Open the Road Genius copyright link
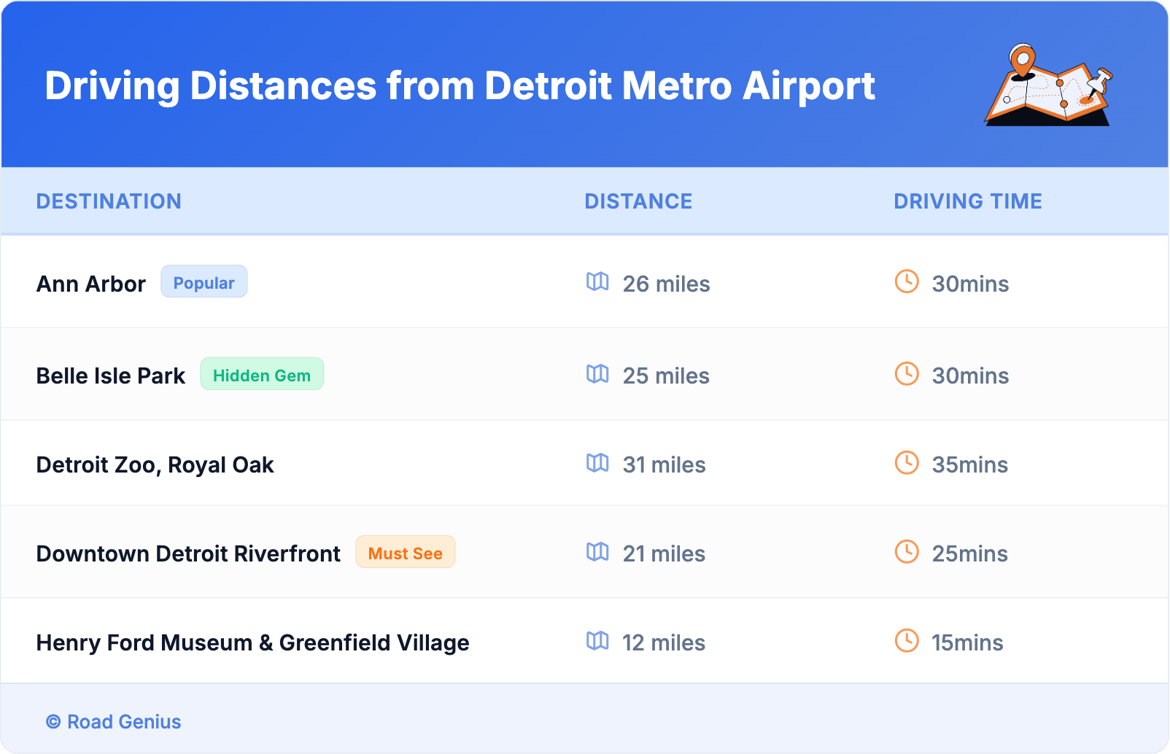 pyautogui.click(x=114, y=722)
